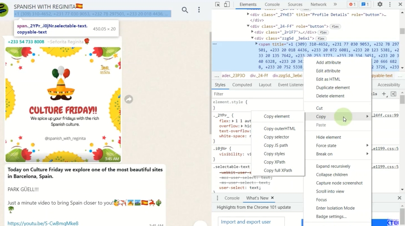
Task: Switch to the Elements tab
Action: click(x=248, y=5)
